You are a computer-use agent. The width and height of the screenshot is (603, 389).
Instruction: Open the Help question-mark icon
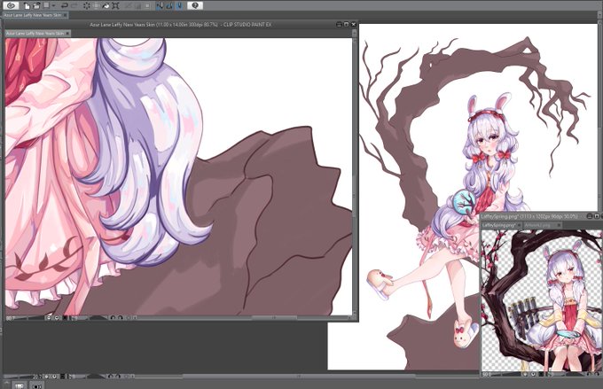tap(195, 5)
